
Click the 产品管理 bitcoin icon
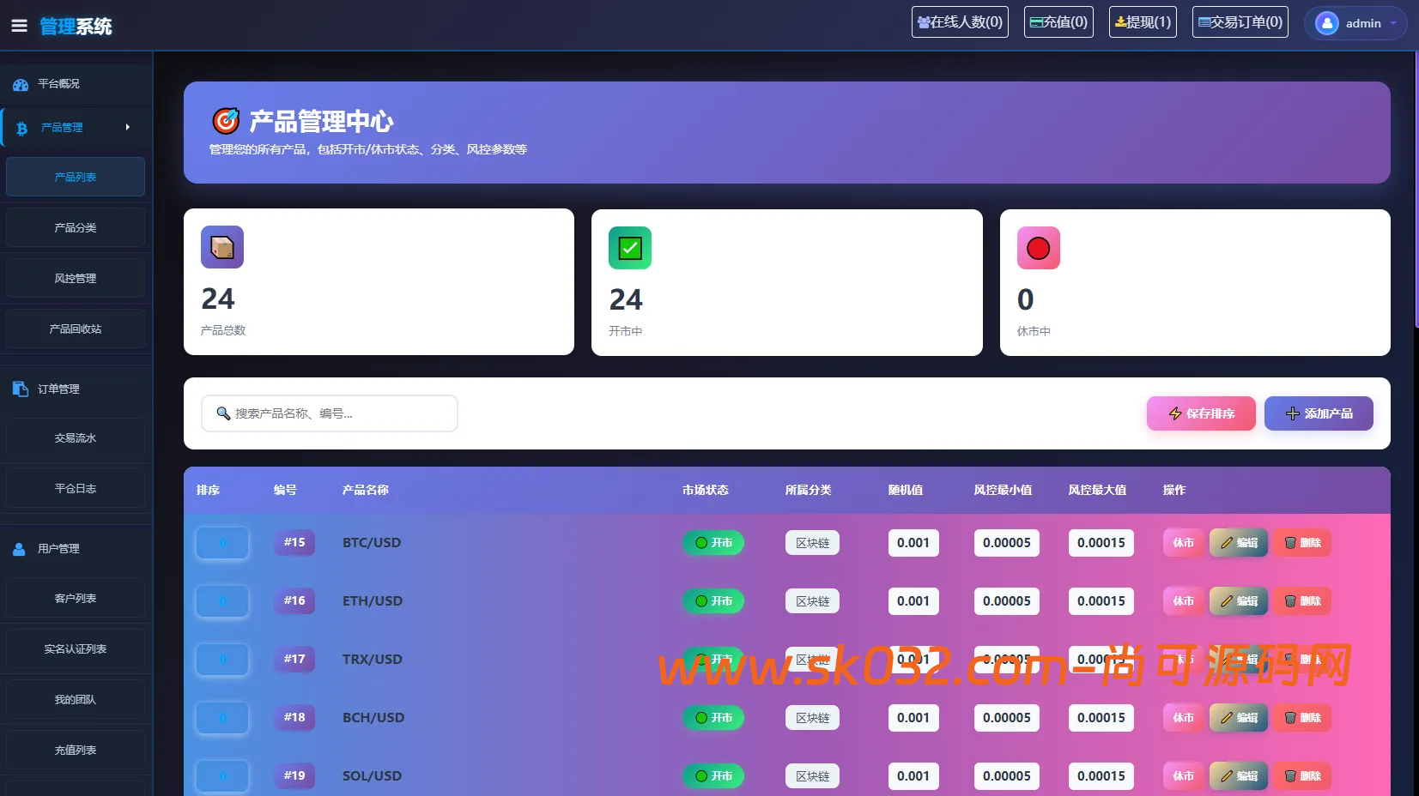pos(21,128)
